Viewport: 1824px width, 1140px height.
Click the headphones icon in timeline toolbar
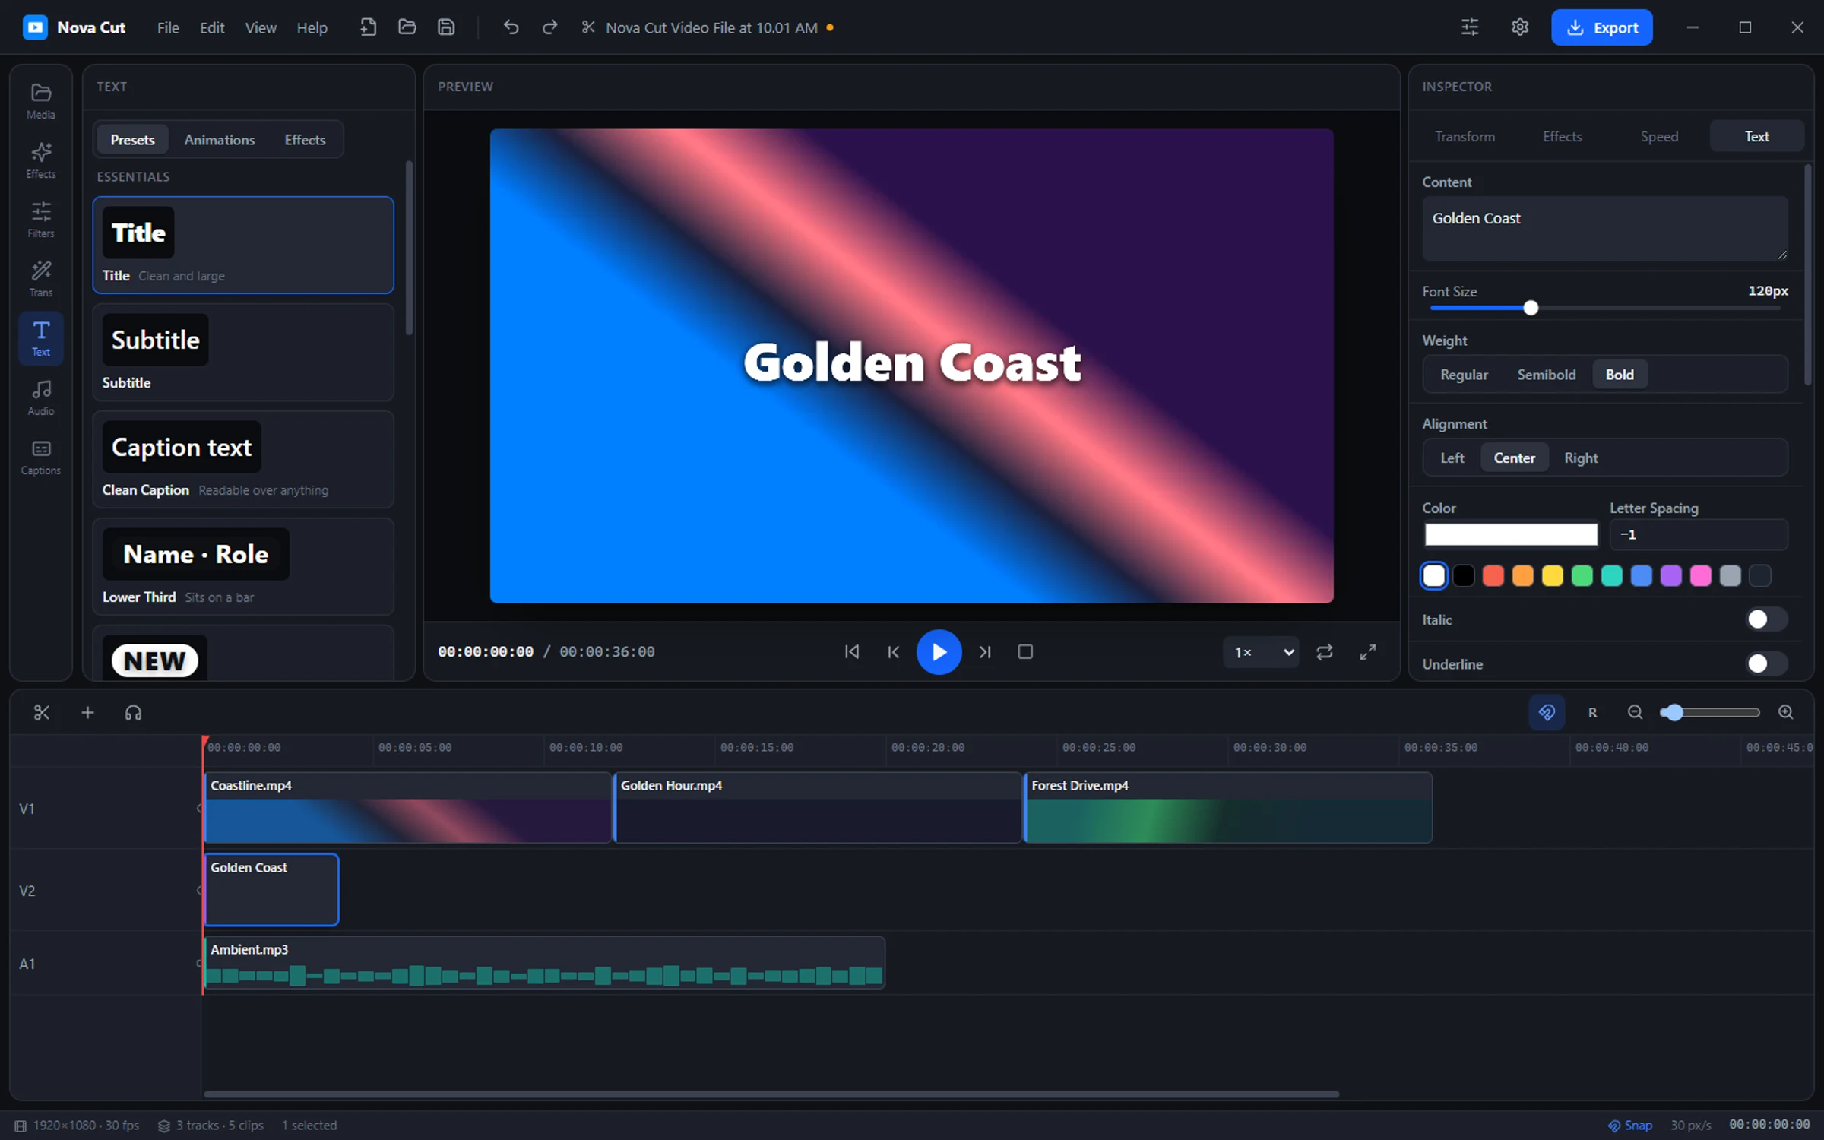click(133, 712)
